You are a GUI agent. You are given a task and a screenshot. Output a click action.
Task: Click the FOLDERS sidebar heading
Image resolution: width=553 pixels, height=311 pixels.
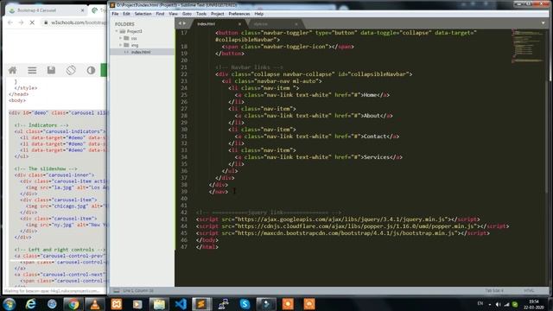click(124, 24)
